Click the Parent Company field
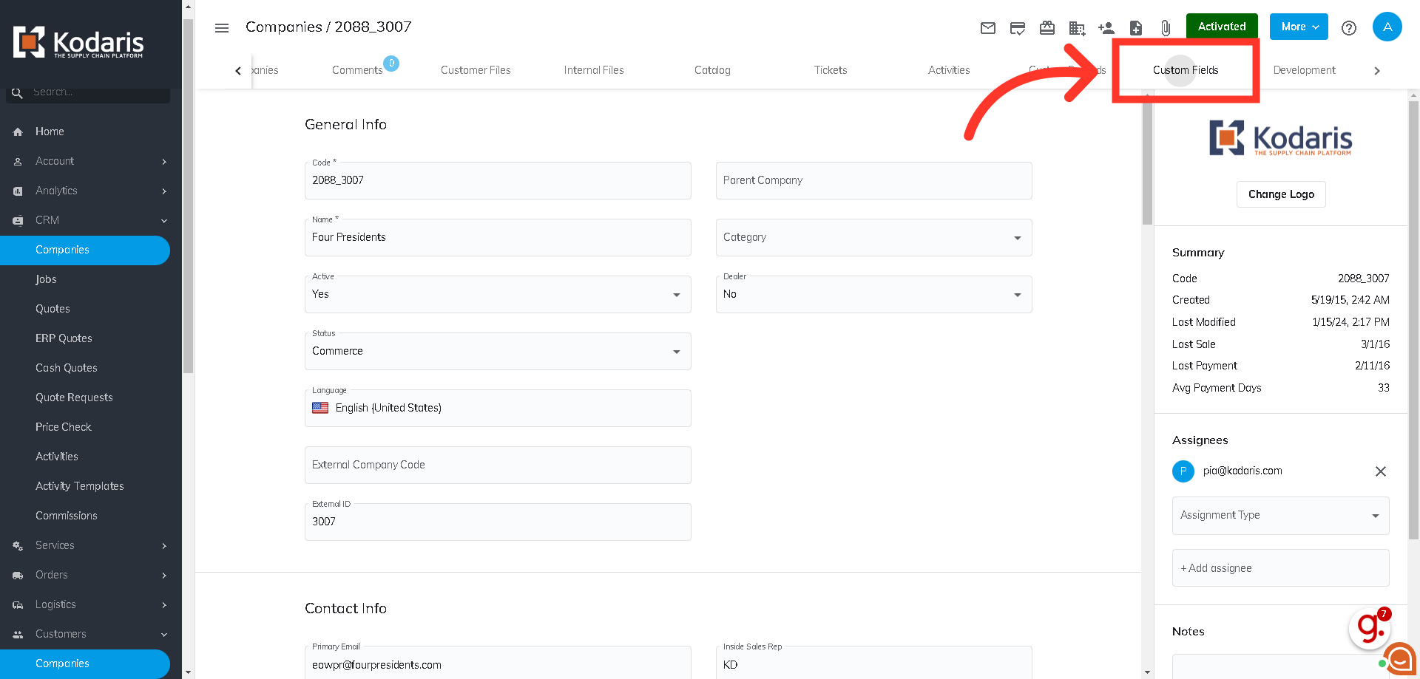 point(873,180)
